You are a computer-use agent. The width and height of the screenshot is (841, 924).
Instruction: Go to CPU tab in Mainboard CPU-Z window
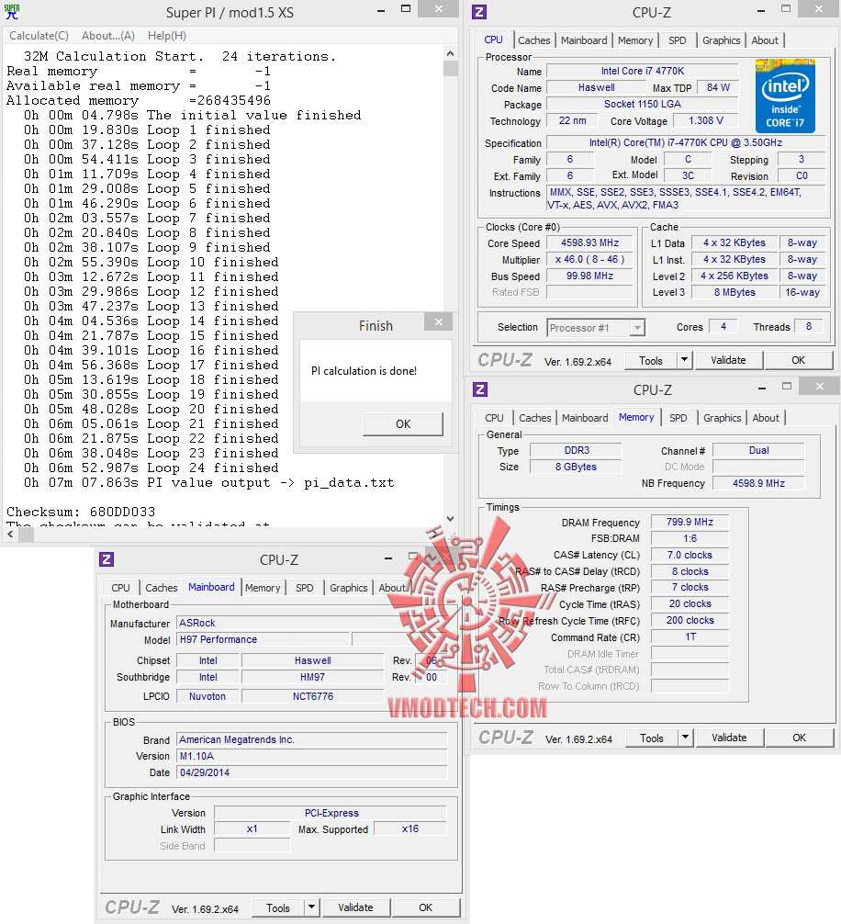coord(120,588)
